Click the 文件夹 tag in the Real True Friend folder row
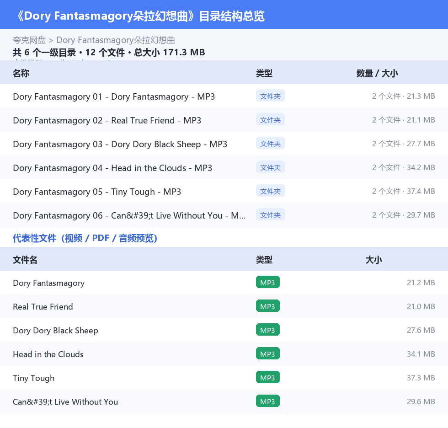 point(270,120)
